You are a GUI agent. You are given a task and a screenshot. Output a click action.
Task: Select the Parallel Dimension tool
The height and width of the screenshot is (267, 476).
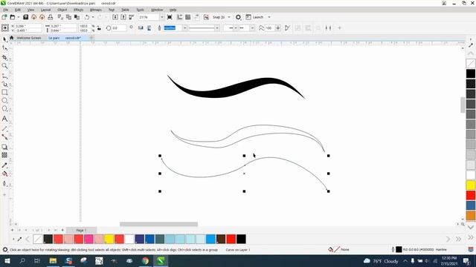[4, 128]
